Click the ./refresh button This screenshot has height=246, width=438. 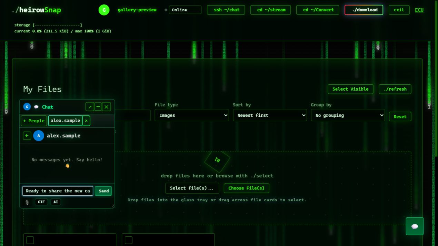point(395,89)
